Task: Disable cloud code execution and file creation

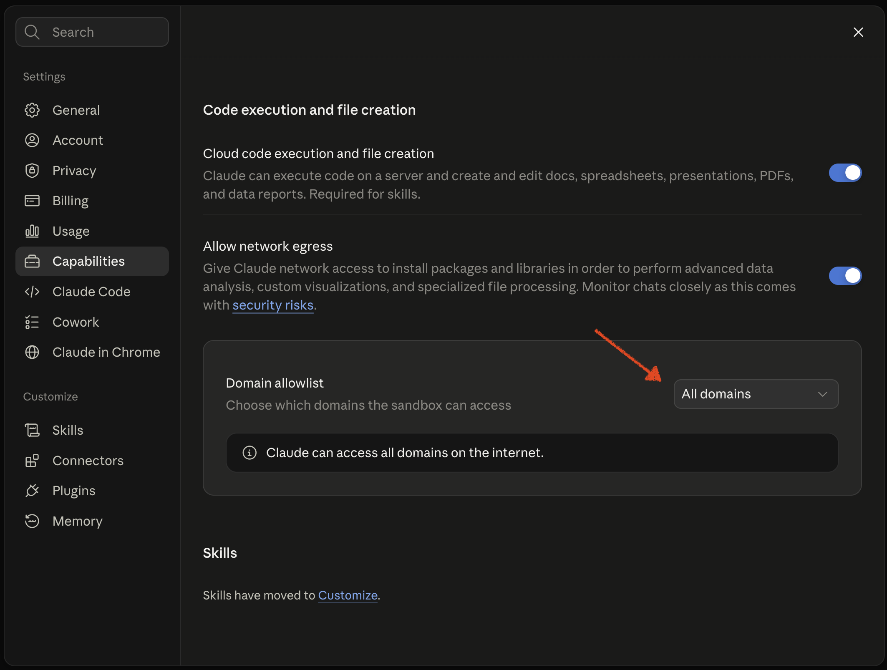Action: click(845, 173)
